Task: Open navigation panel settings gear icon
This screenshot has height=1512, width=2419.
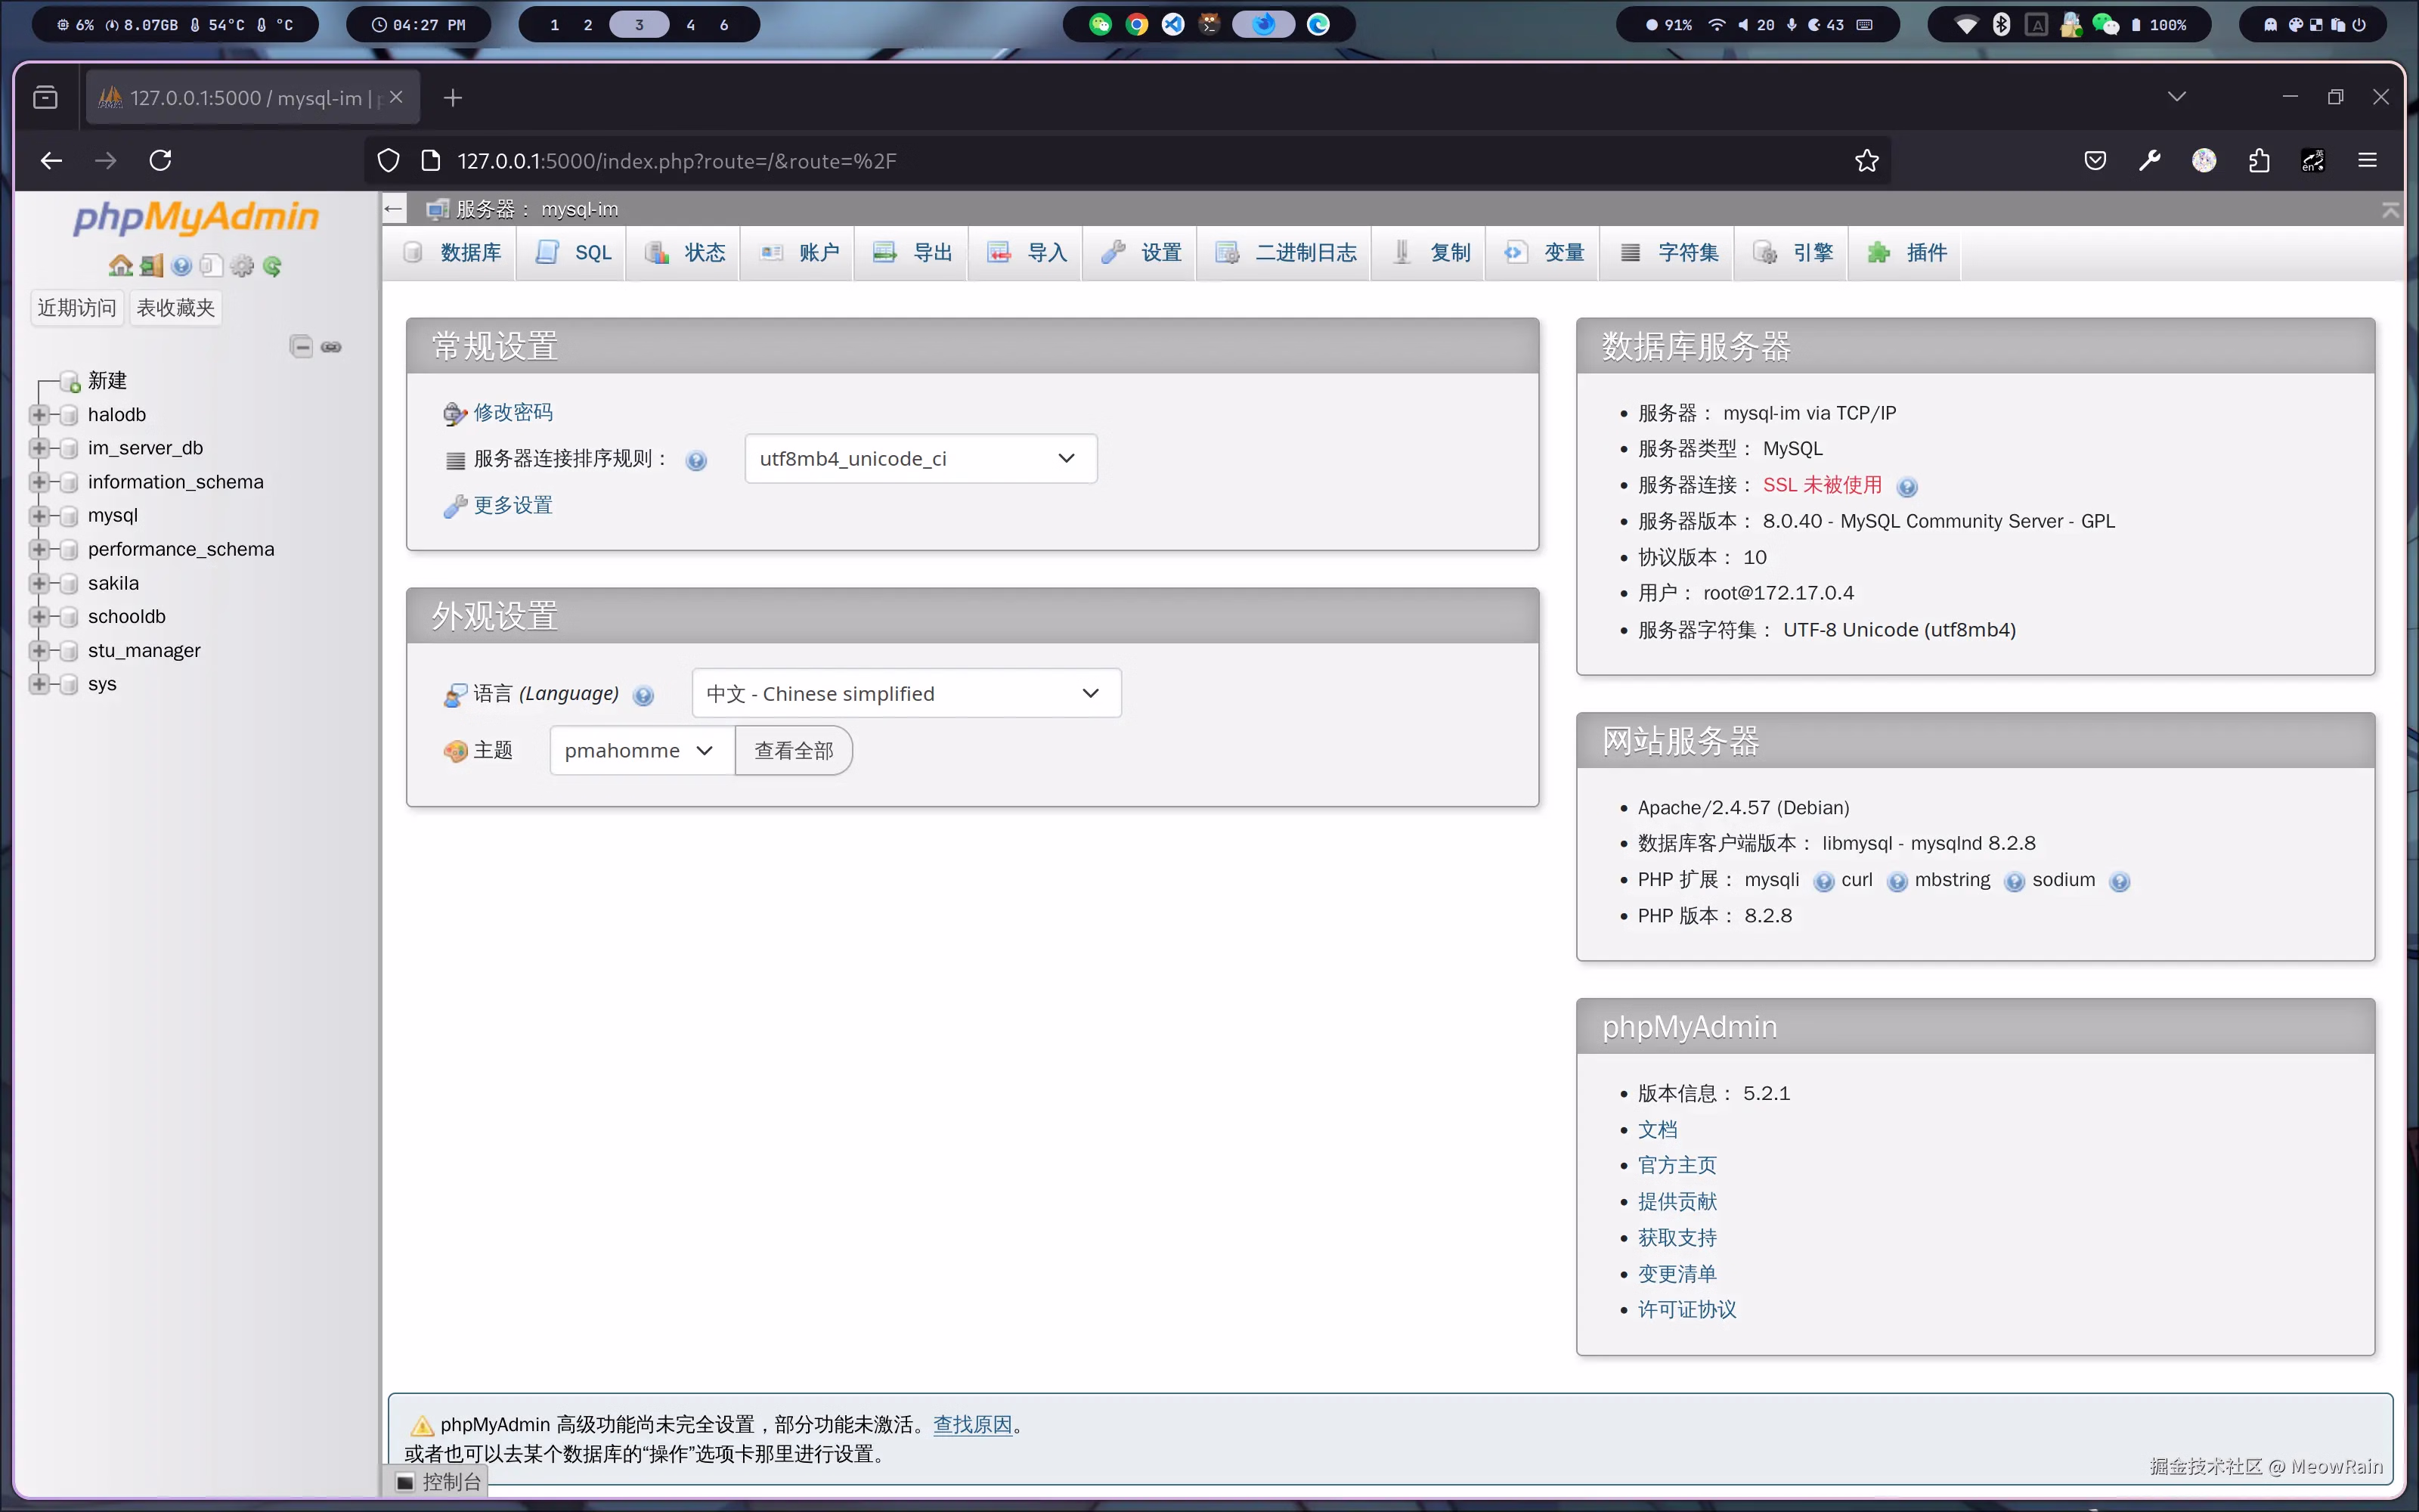Action: click(242, 266)
